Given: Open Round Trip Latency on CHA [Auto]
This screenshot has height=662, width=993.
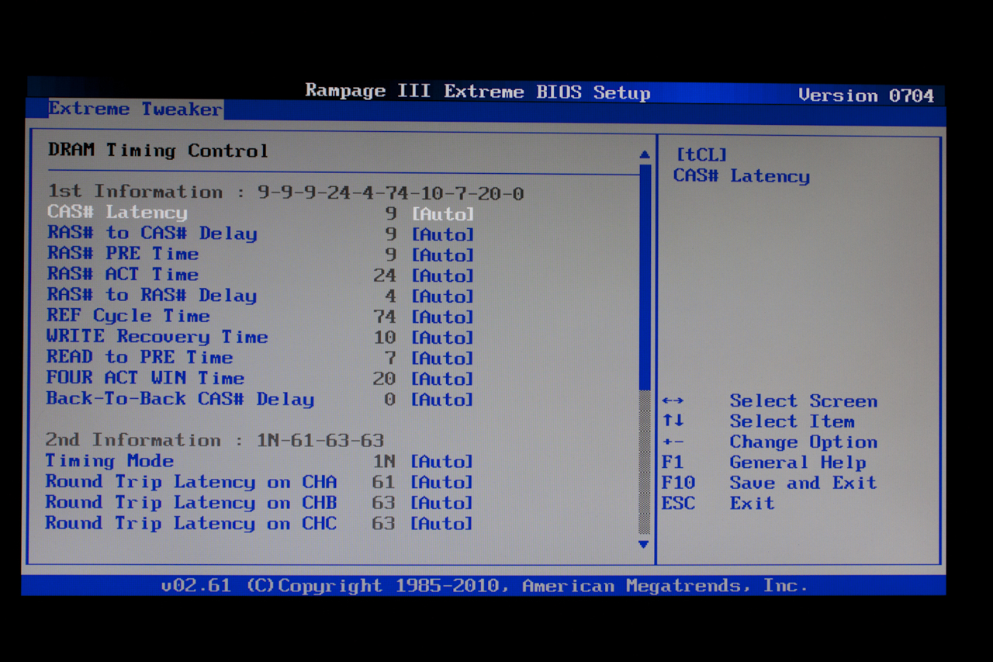Looking at the screenshot, I should click(x=442, y=483).
